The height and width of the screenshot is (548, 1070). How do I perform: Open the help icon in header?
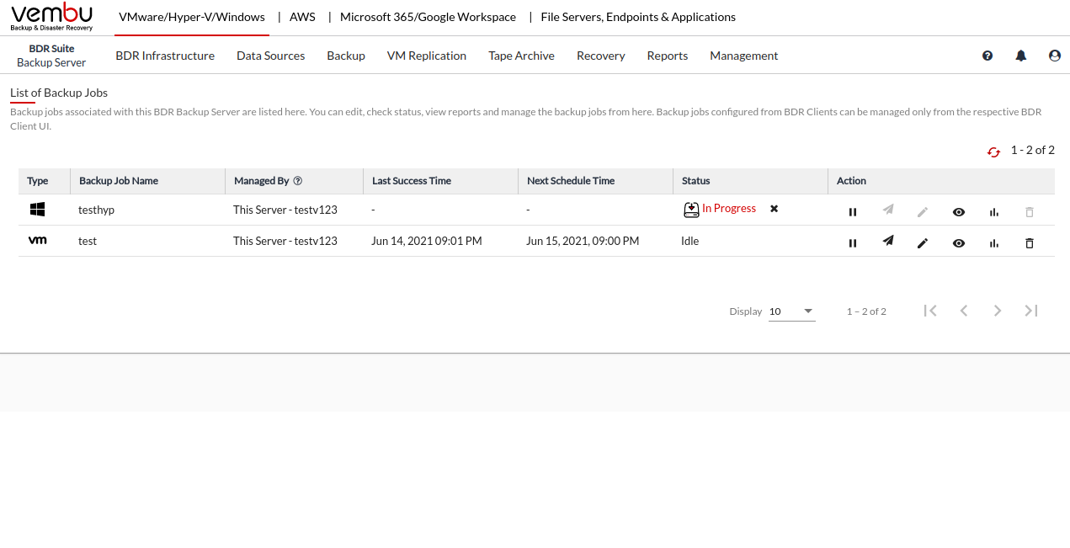coord(987,56)
